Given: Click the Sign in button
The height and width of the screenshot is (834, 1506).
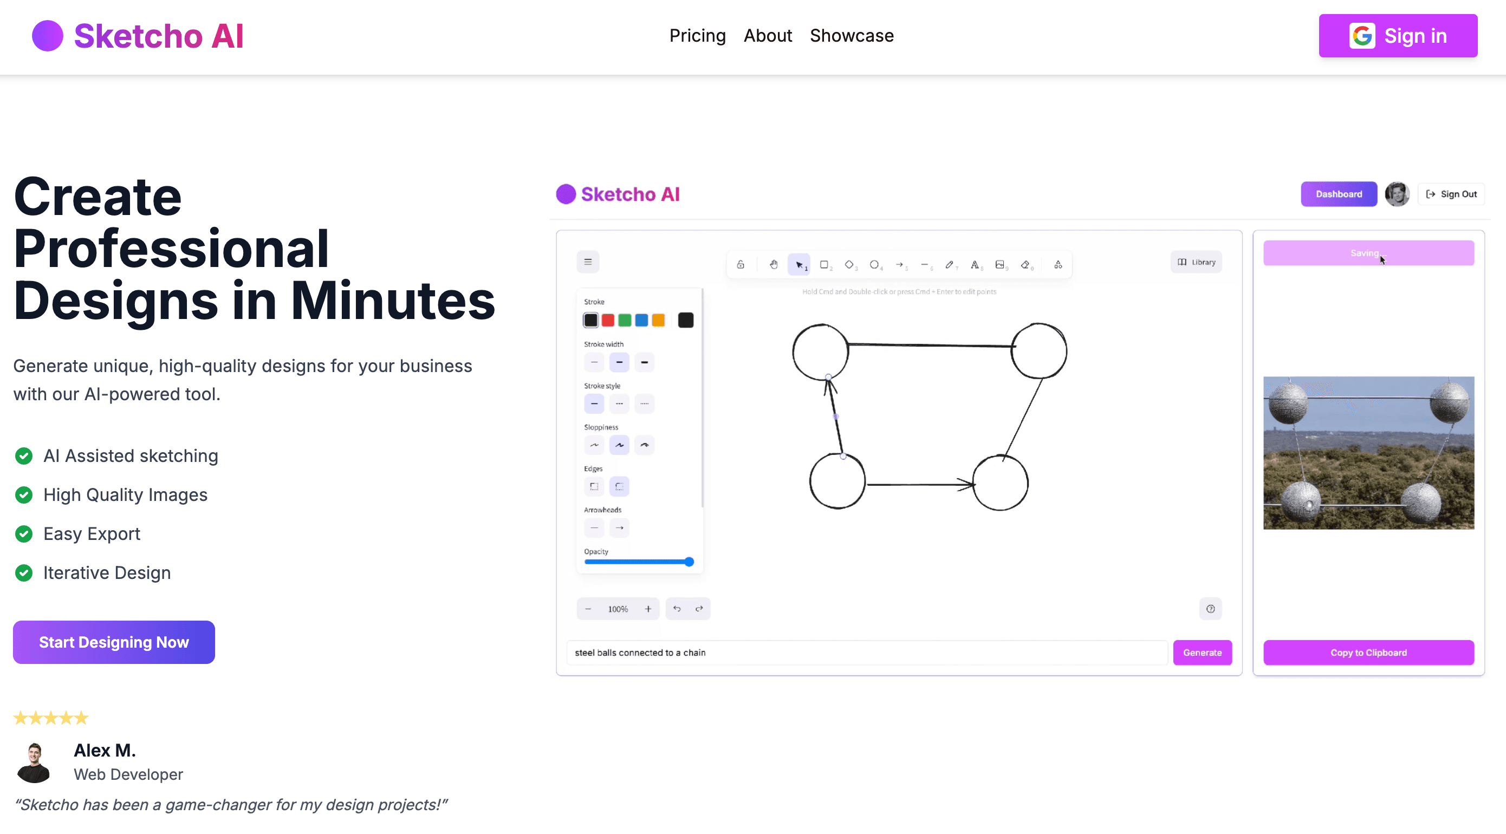Looking at the screenshot, I should coord(1398,36).
